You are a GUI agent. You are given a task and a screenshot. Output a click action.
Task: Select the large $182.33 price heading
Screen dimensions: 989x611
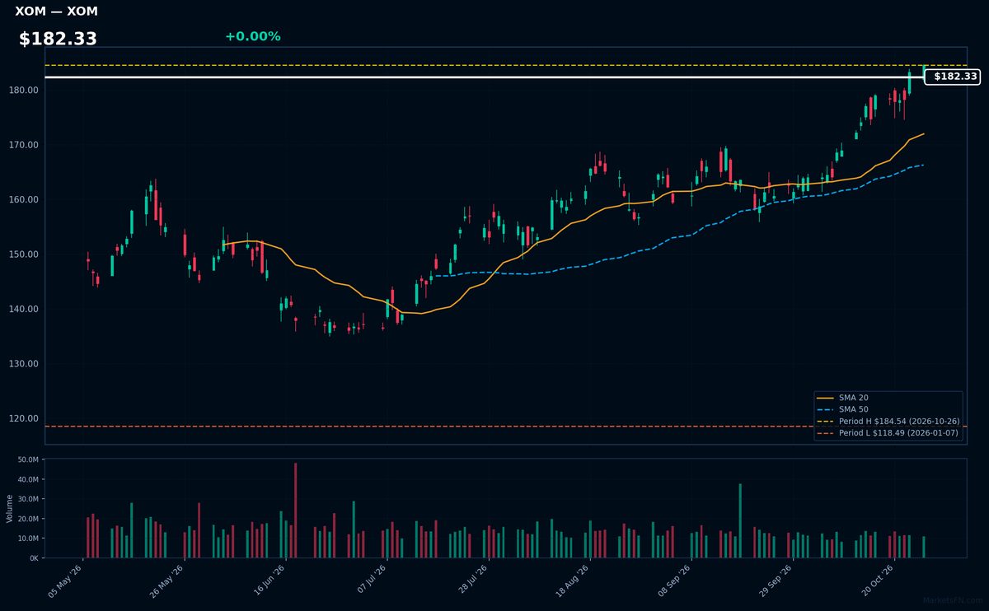(58, 39)
